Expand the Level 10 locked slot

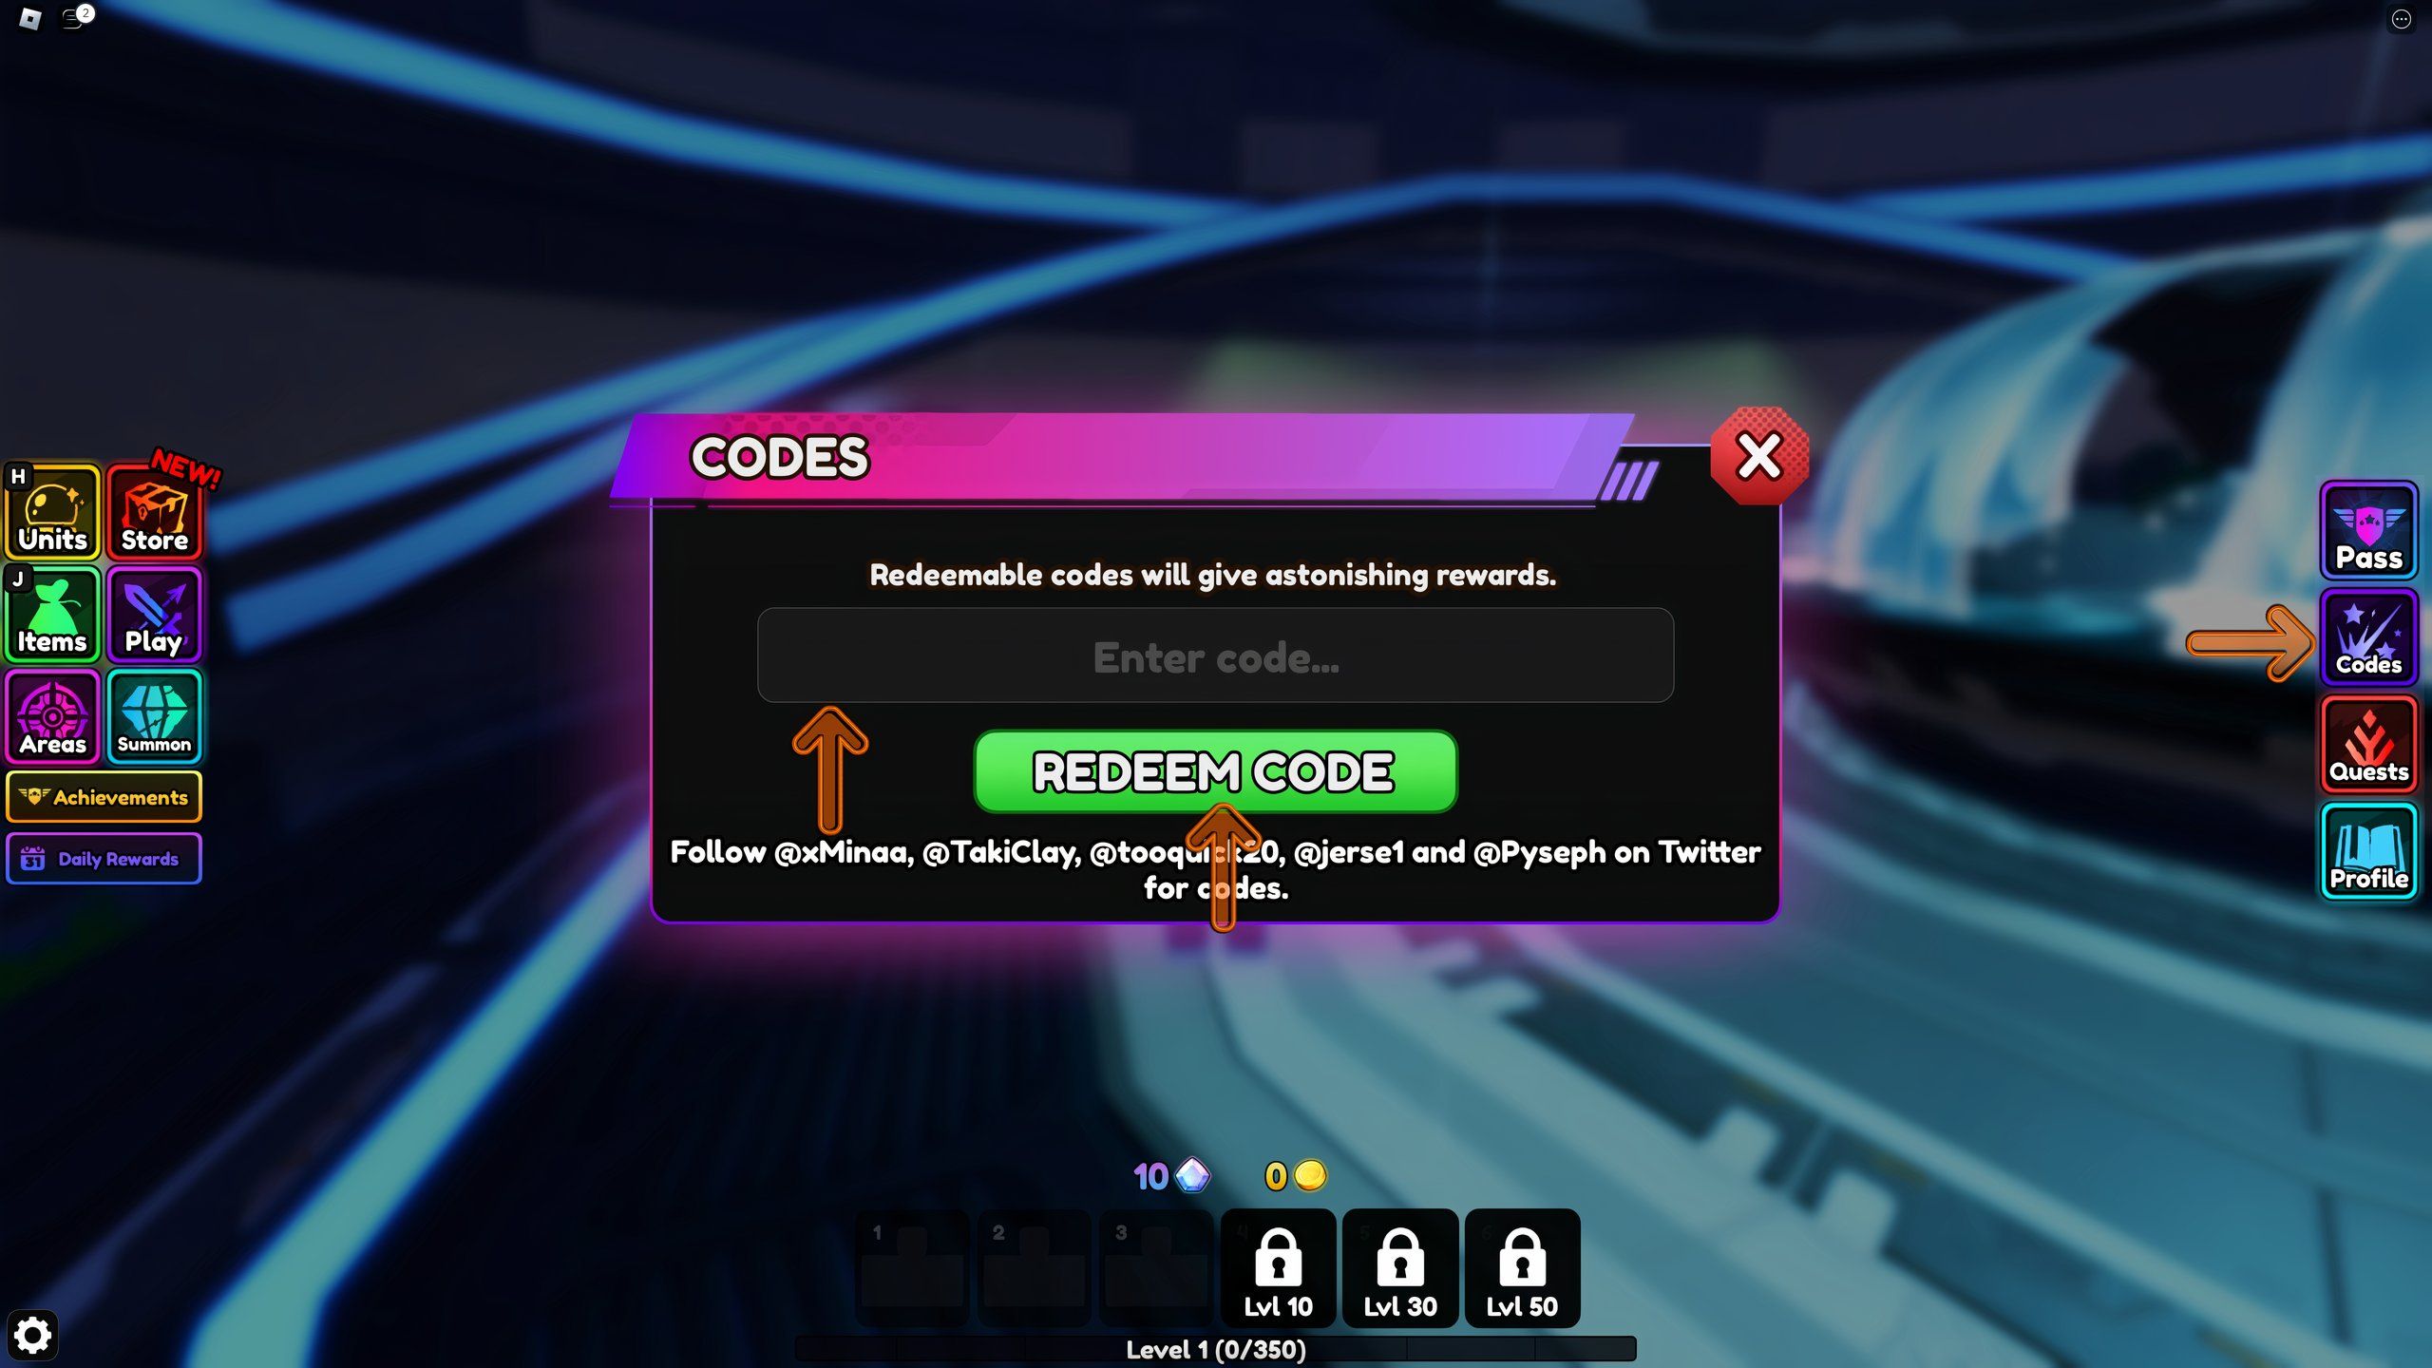click(x=1278, y=1266)
